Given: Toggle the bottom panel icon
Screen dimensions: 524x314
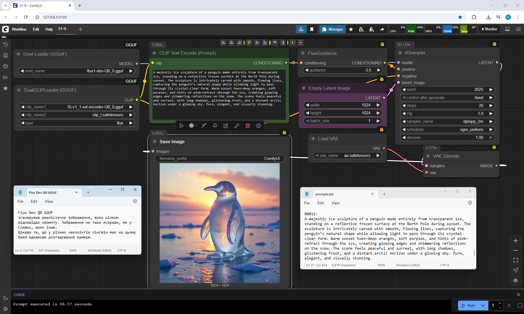Looking at the screenshot, I should tap(507, 29).
